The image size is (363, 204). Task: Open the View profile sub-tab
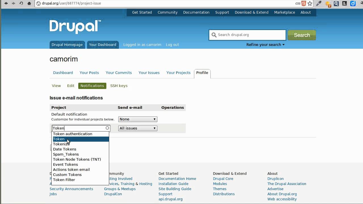[x=56, y=86]
